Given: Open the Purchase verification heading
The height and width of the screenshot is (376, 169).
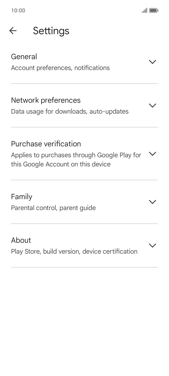Looking at the screenshot, I should pyautogui.click(x=46, y=144).
